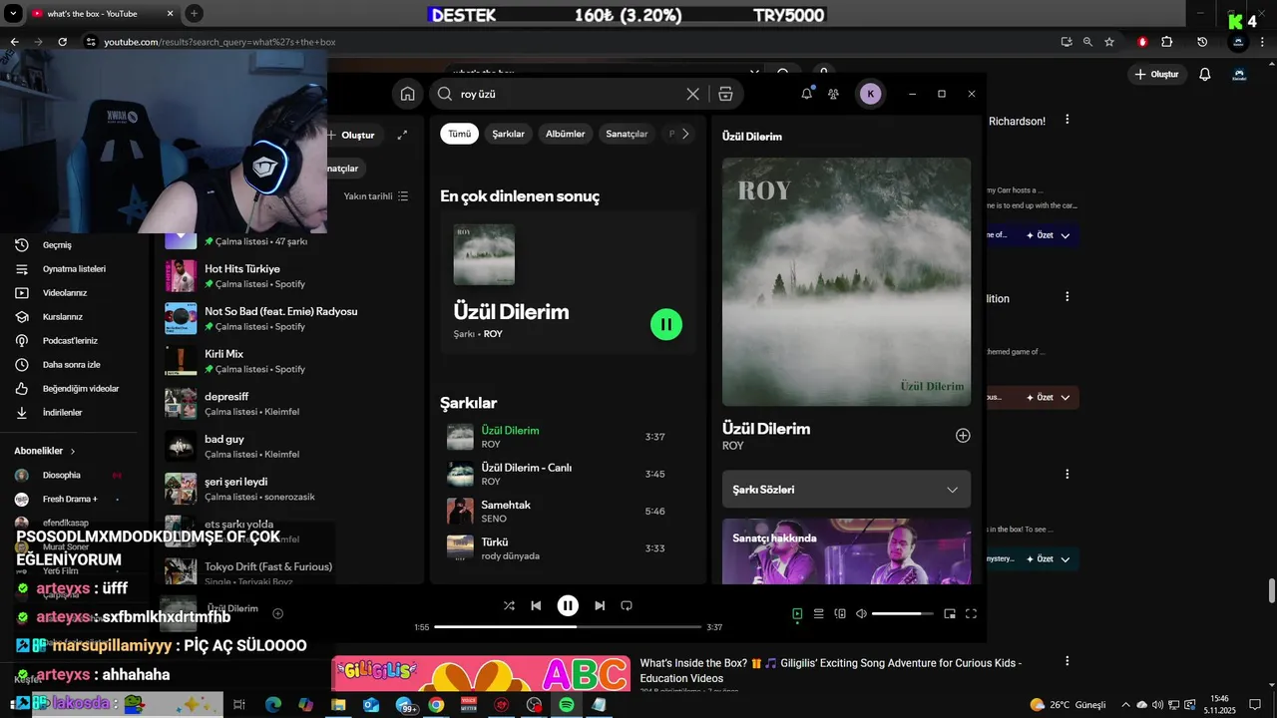Open the Browse icon next to Spotify search

pos(725,94)
